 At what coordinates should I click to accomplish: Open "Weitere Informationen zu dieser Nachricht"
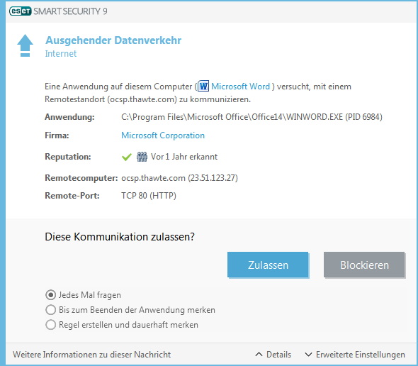click(x=91, y=355)
